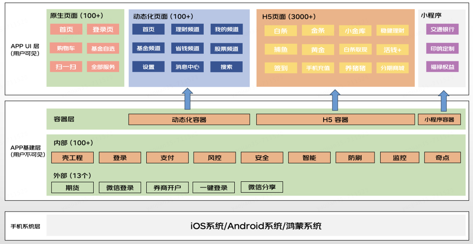Image resolution: width=473 pixels, height=244 pixels.
Task: Click the 活钱+ box
Action: pyautogui.click(x=392, y=50)
